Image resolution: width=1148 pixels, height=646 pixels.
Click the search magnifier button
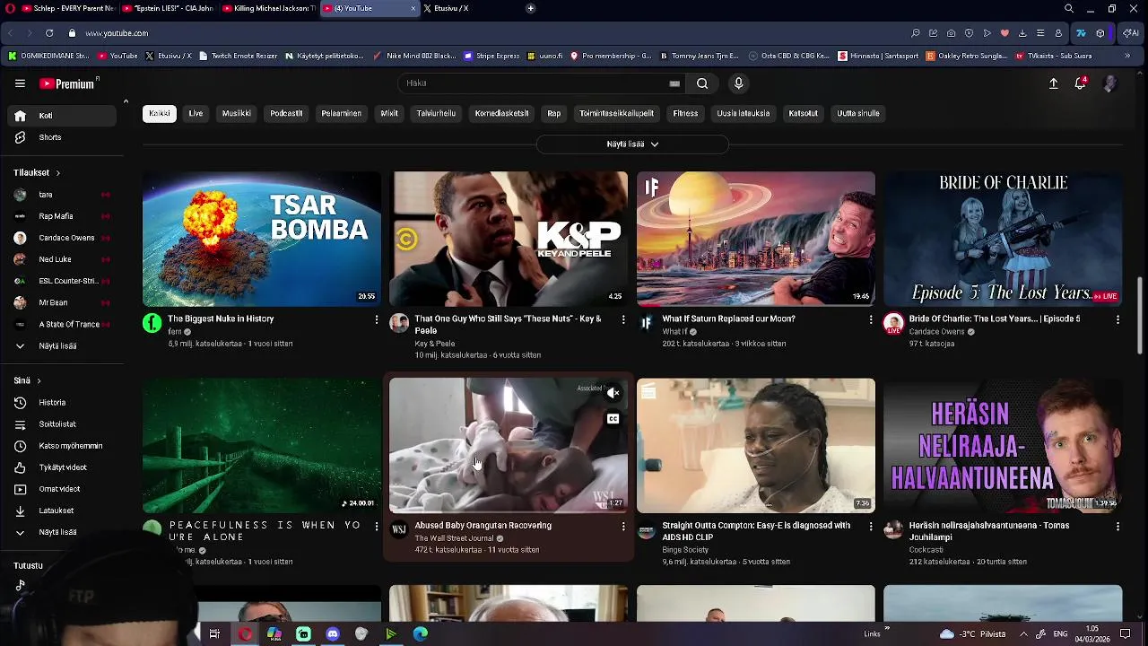(702, 83)
